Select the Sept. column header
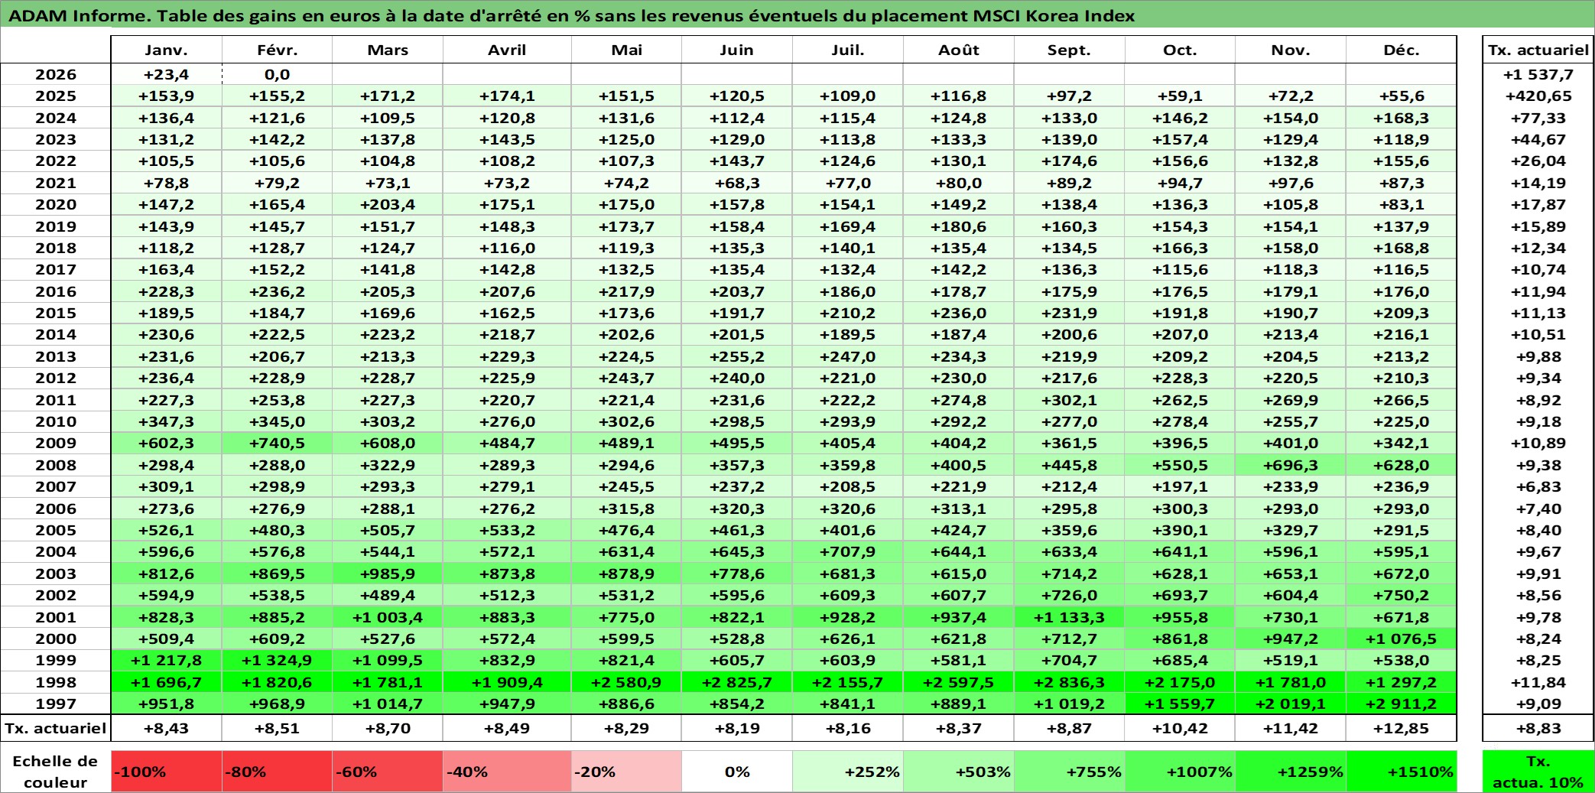 coord(1069,50)
